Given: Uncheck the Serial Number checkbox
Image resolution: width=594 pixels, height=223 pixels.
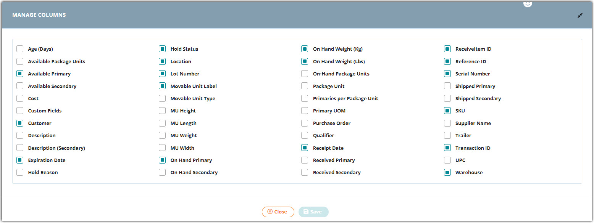Looking at the screenshot, I should [447, 74].
